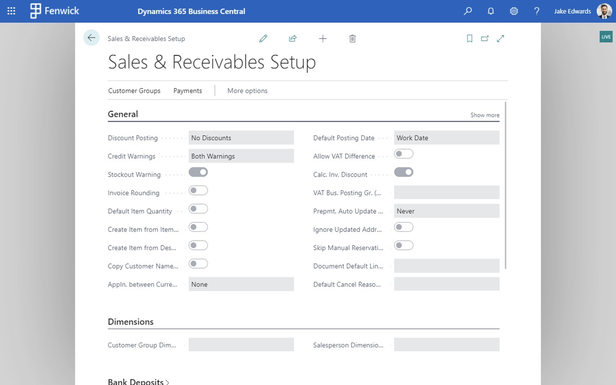
Task: Open the notifications bell
Action: (x=491, y=11)
